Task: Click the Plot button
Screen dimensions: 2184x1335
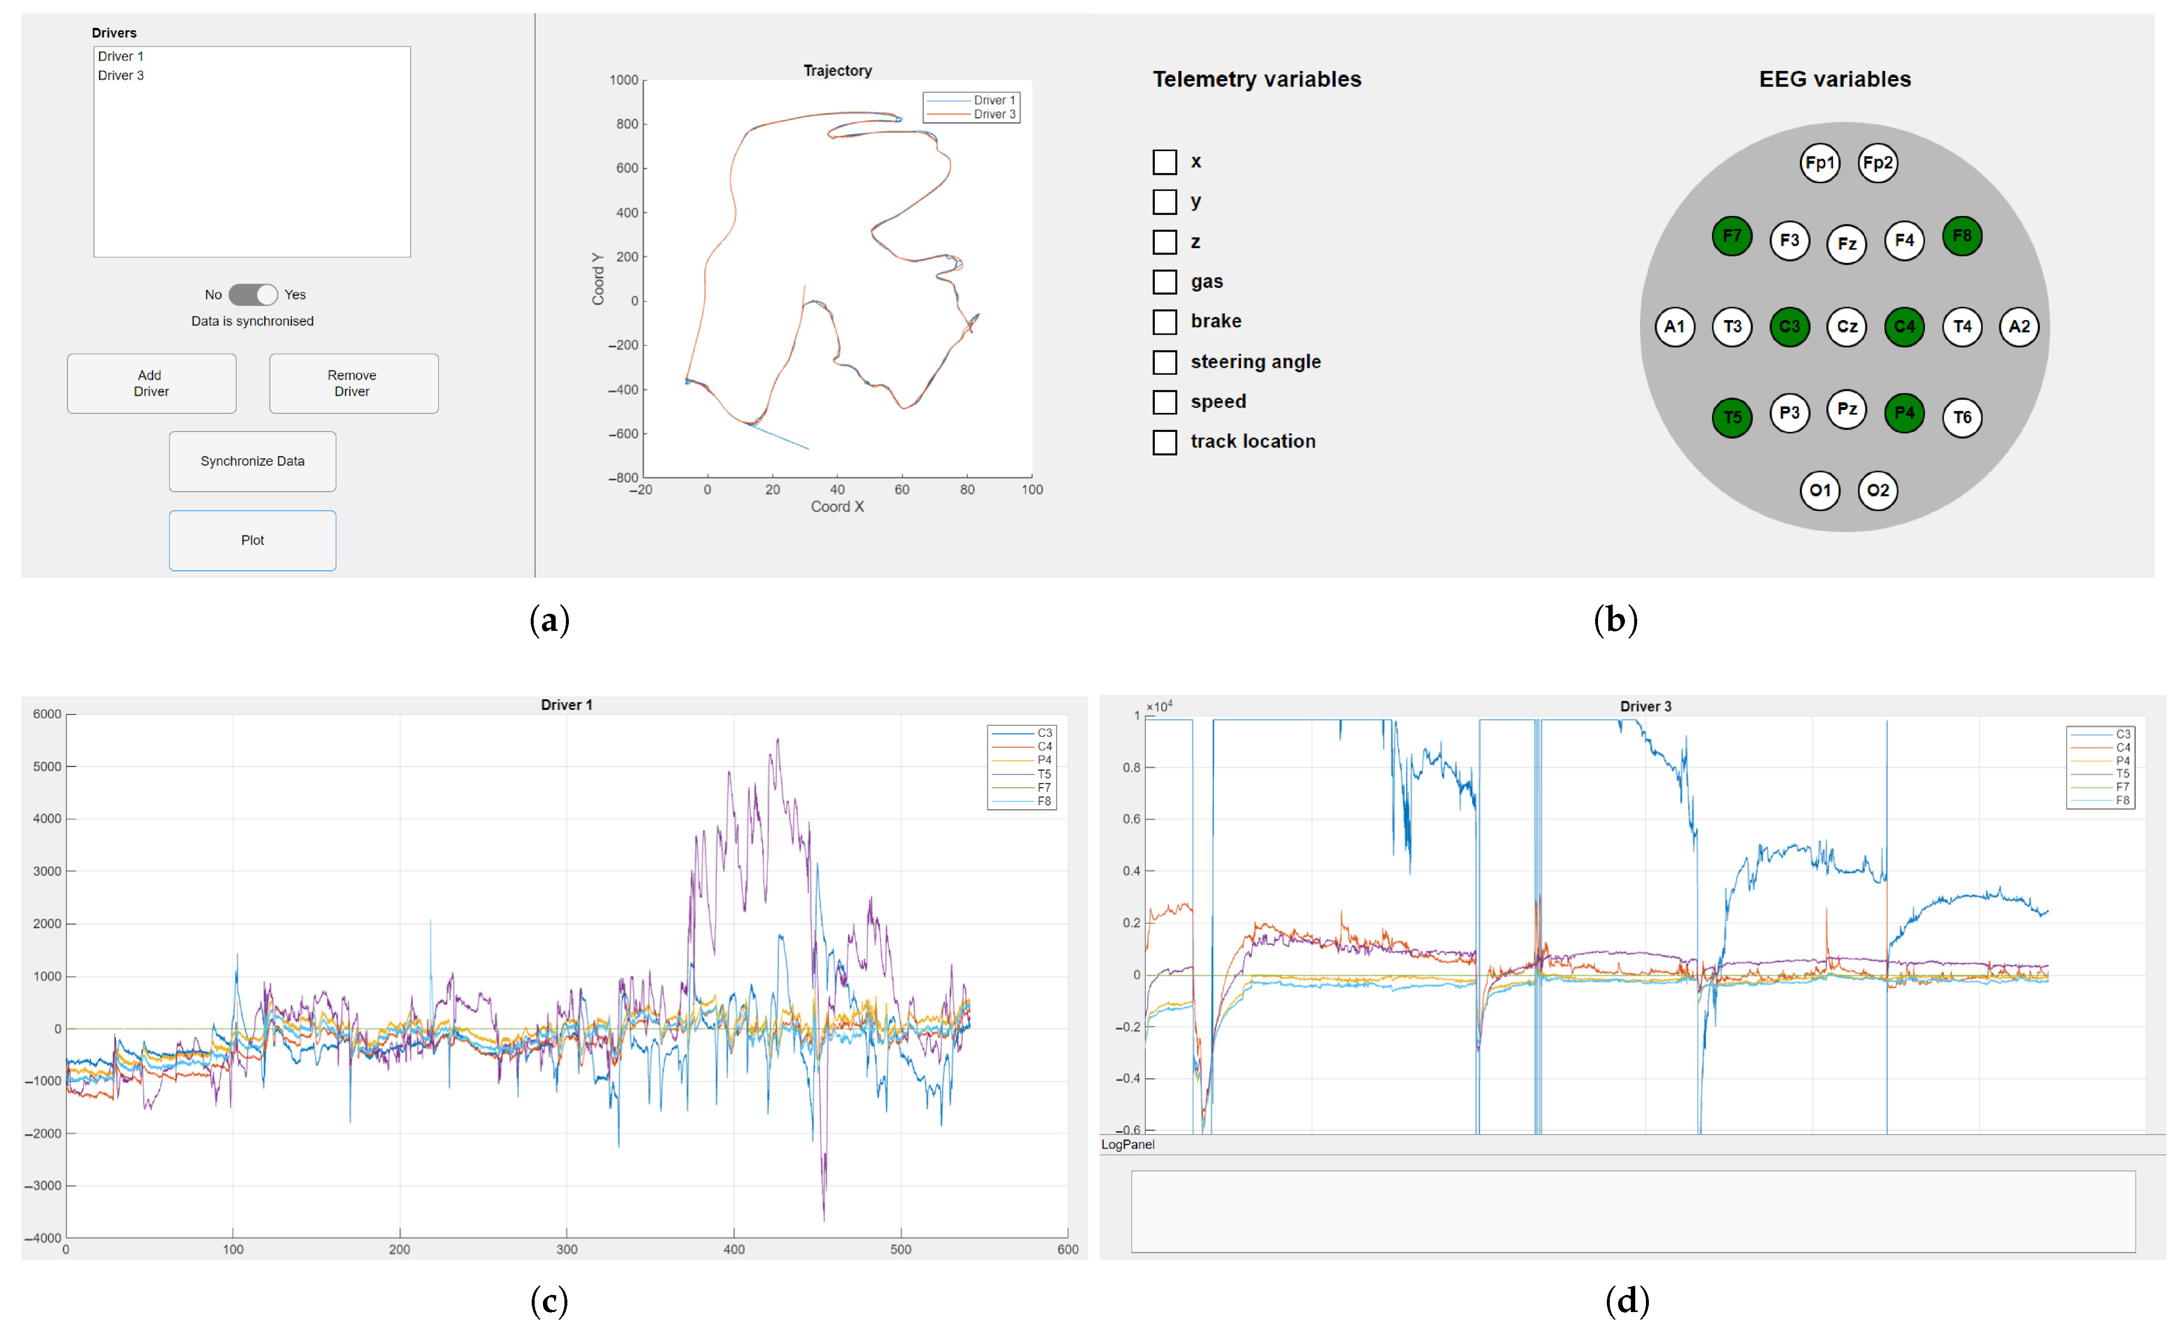Action: point(253,541)
